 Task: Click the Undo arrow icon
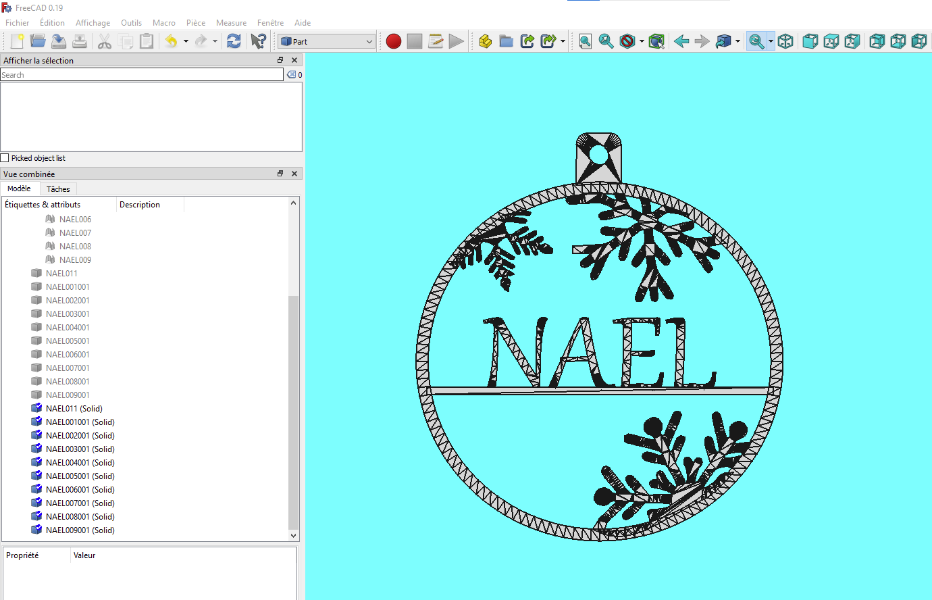point(171,41)
